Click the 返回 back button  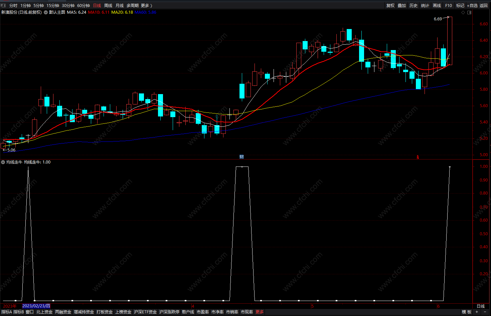coord(484,5)
